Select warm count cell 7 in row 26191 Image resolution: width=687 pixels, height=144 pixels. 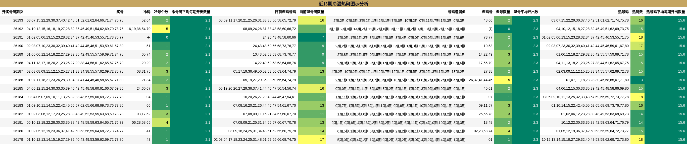click(312, 38)
